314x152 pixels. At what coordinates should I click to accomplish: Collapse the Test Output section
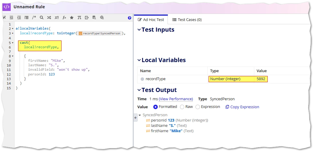point(139,90)
